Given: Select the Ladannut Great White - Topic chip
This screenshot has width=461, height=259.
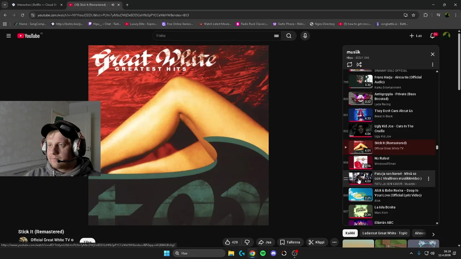Looking at the screenshot, I should 385,233.
